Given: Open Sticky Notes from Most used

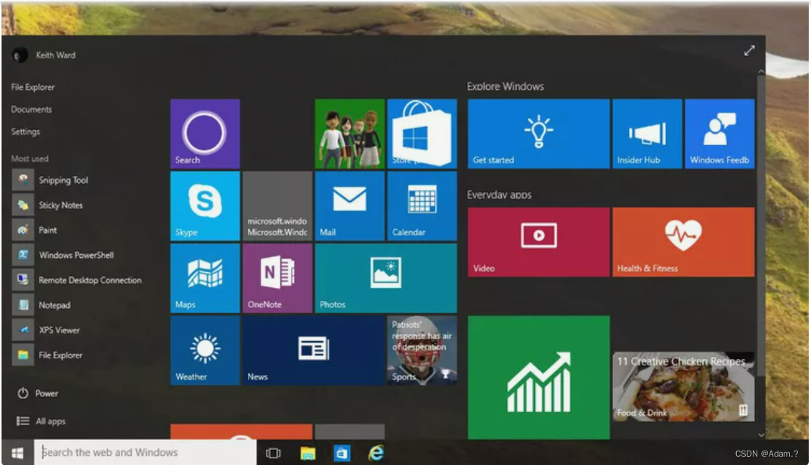Looking at the screenshot, I should click(x=48, y=206).
